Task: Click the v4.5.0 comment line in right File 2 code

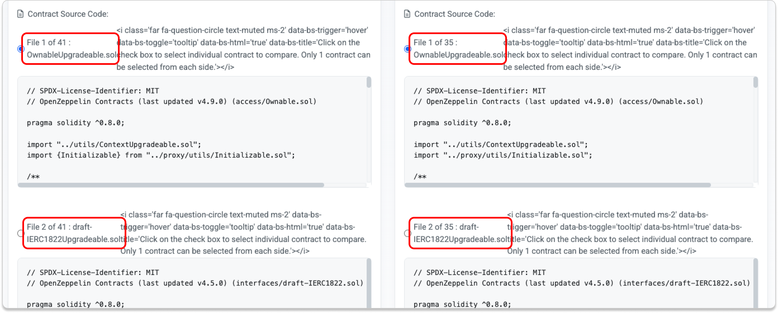Action: (x=582, y=283)
